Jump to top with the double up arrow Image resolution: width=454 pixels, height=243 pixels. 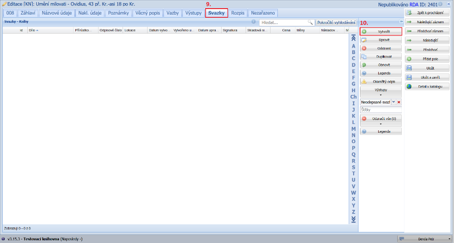[353, 39]
